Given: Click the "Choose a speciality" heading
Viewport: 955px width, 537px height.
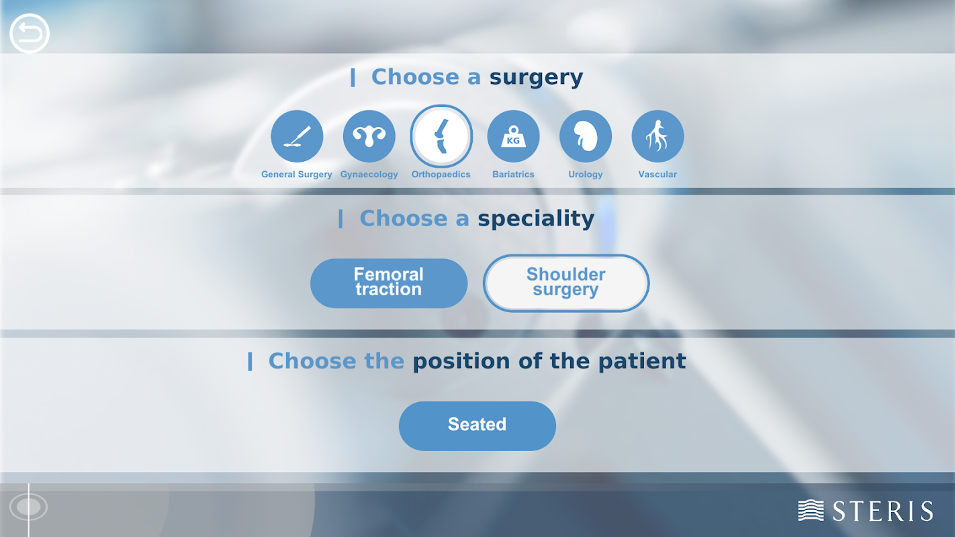Looking at the screenshot, I should tap(476, 219).
